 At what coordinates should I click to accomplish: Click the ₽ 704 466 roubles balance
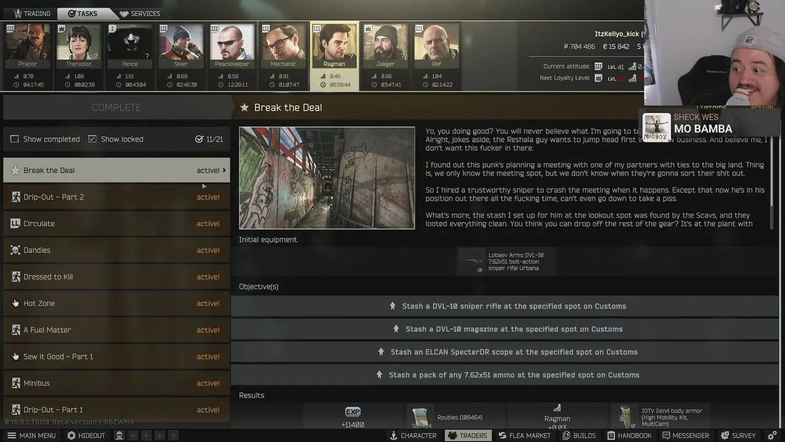click(580, 47)
